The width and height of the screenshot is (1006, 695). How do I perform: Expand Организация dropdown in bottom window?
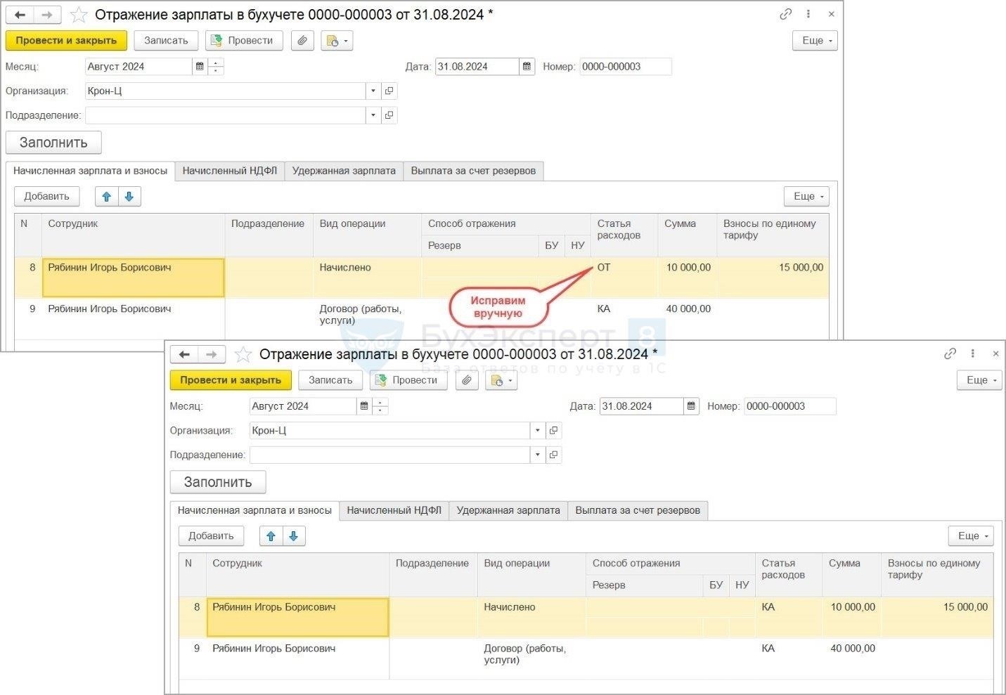pyautogui.click(x=537, y=431)
